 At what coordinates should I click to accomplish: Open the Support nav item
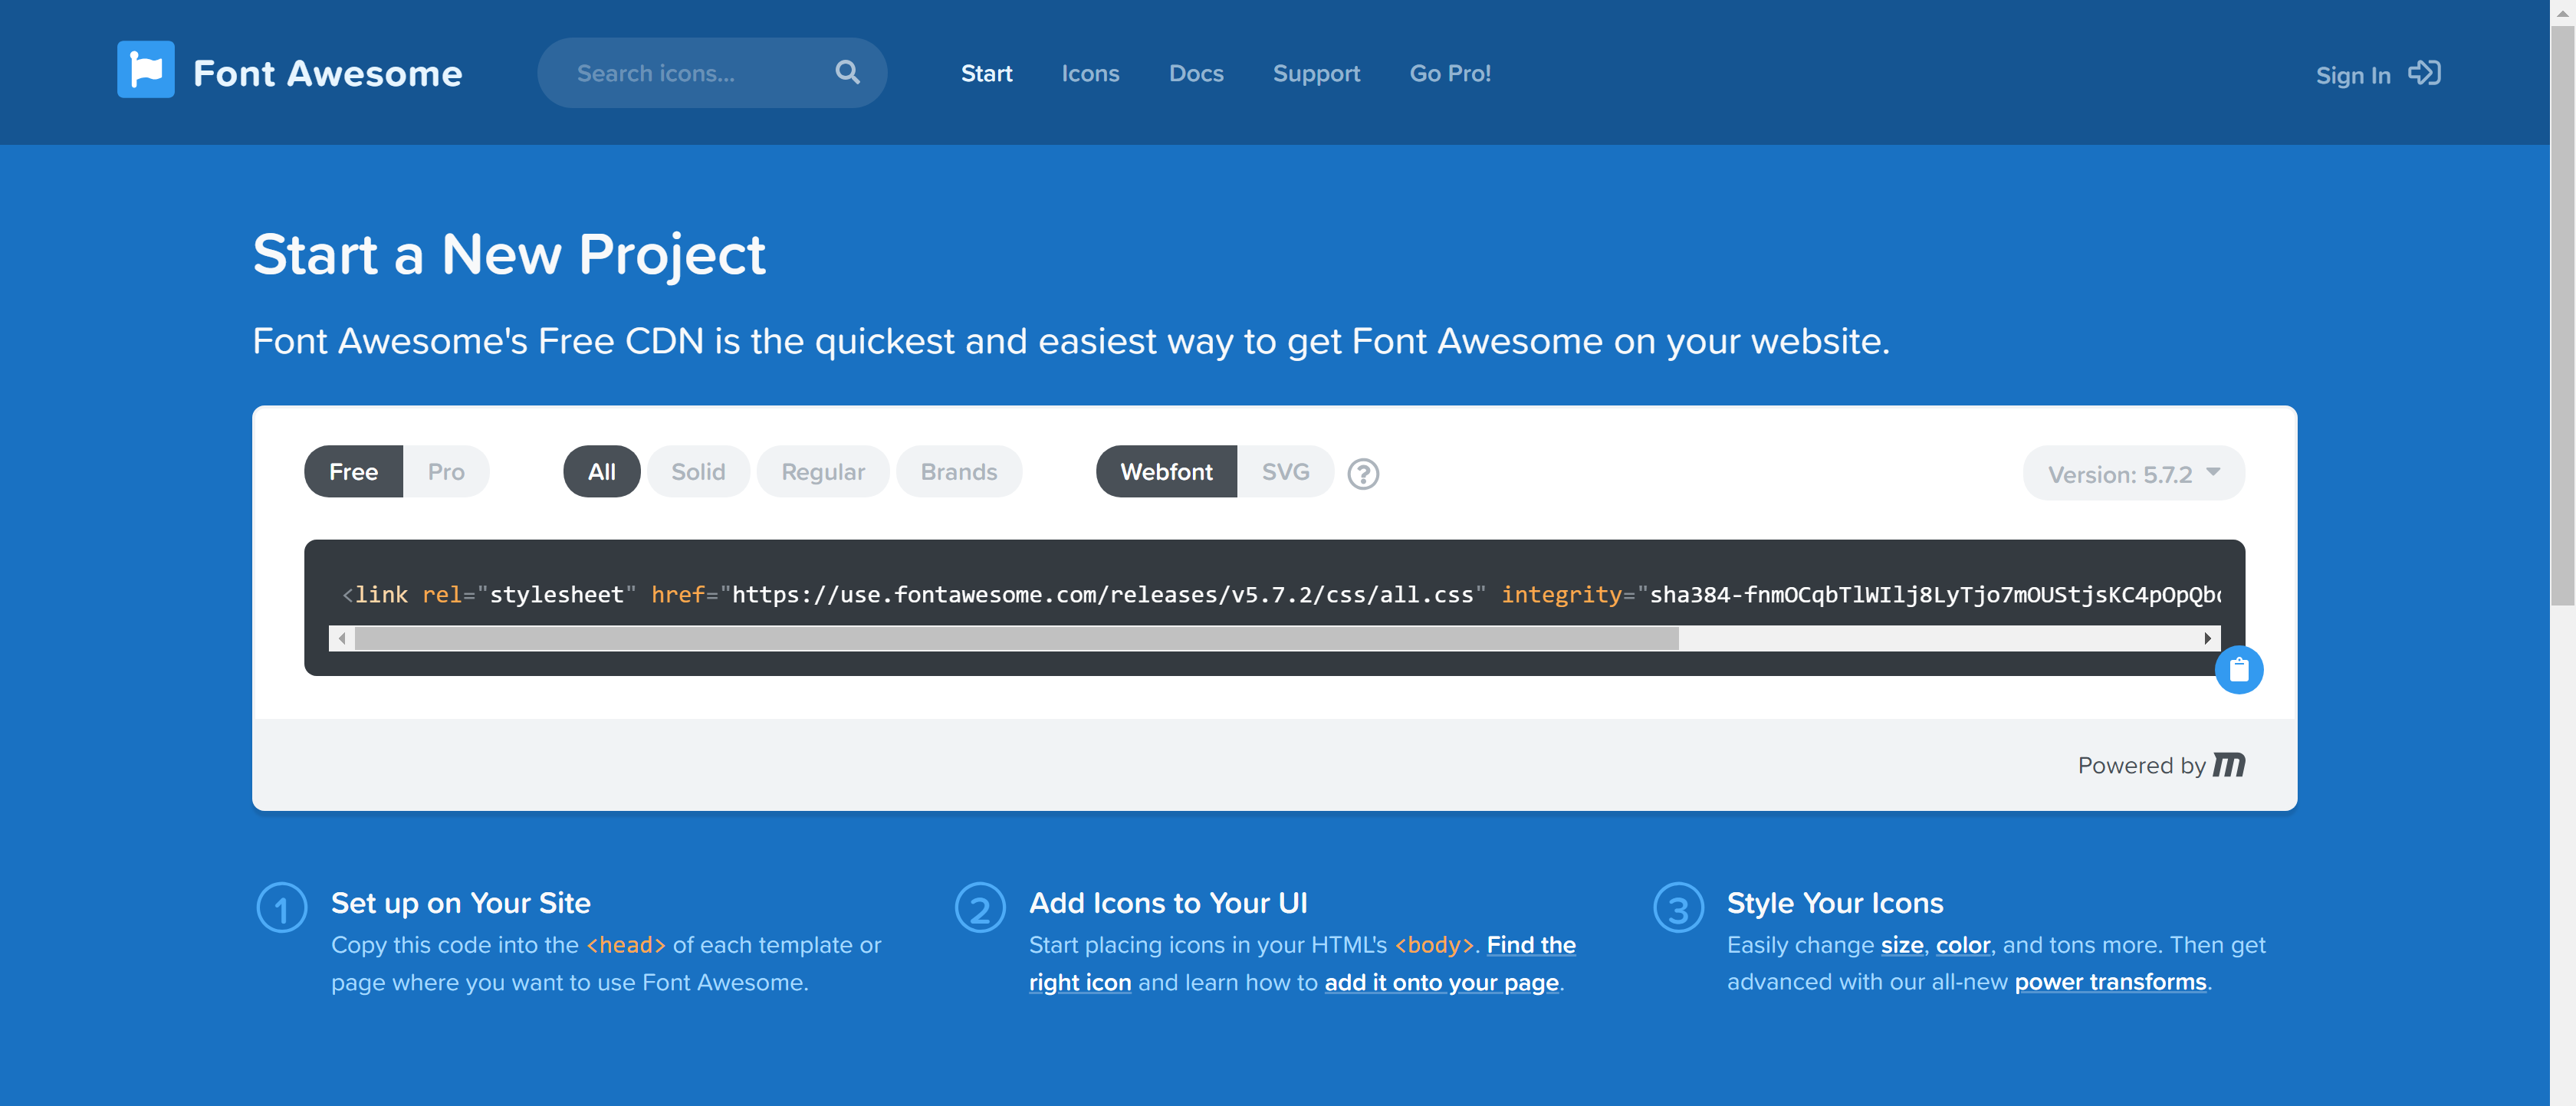pyautogui.click(x=1316, y=73)
